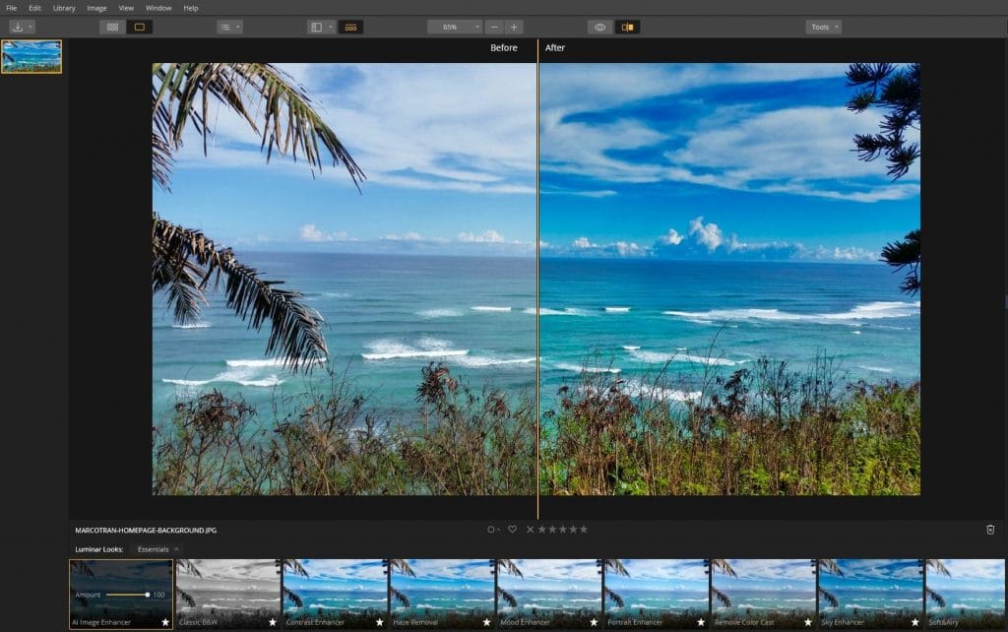Select the single image view icon

pos(139,27)
